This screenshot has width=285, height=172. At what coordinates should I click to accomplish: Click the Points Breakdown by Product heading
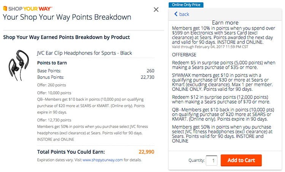coord(66,37)
